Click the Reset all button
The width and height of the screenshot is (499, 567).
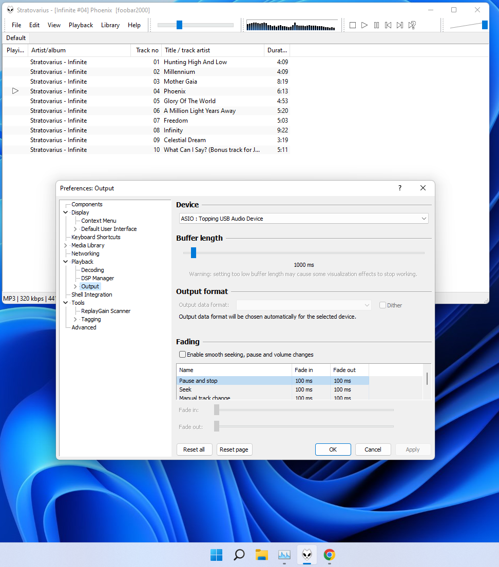tap(194, 449)
